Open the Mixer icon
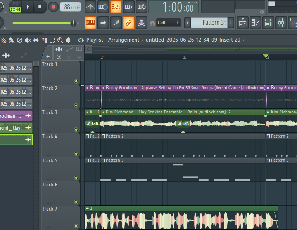Viewport: 297px width, 230px height. tap(281, 23)
